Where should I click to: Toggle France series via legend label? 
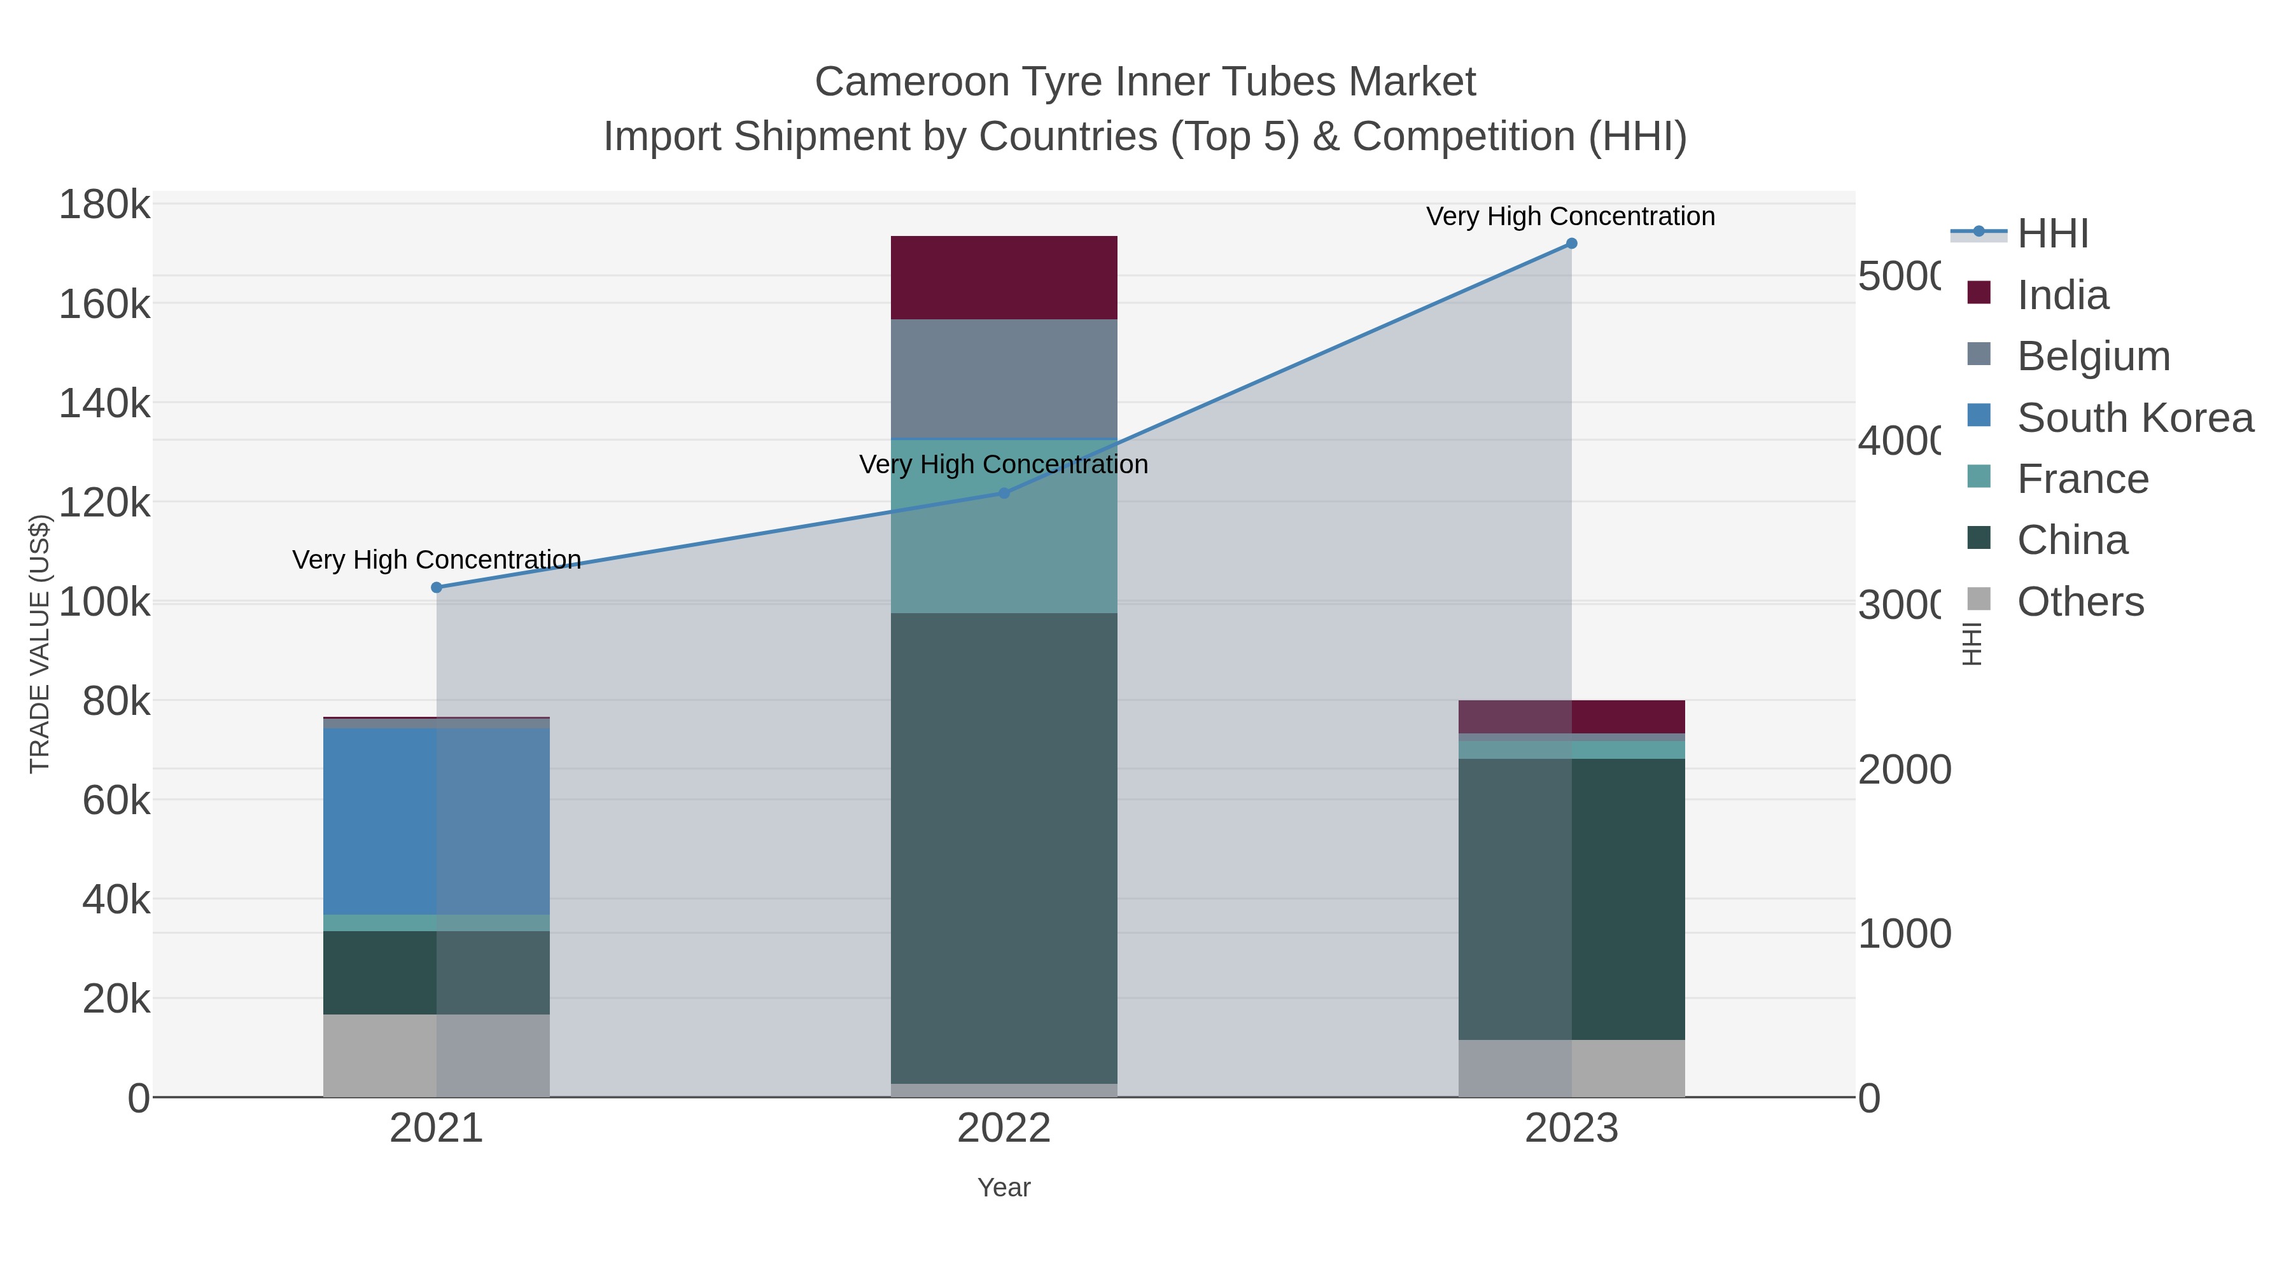tap(2083, 479)
